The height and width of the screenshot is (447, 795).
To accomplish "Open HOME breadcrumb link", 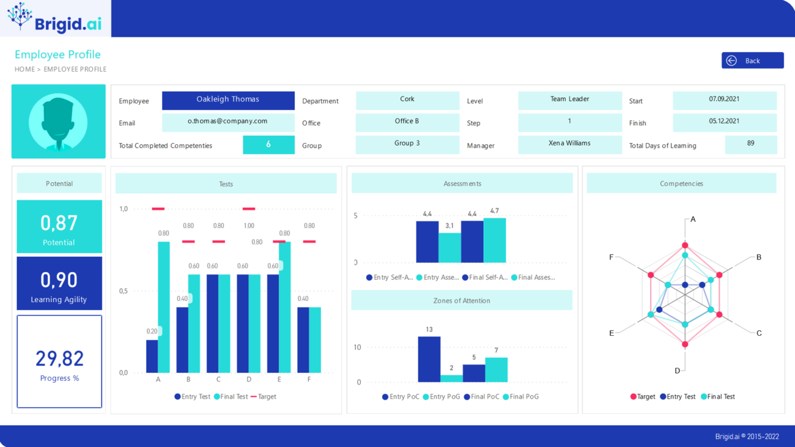I will [24, 69].
